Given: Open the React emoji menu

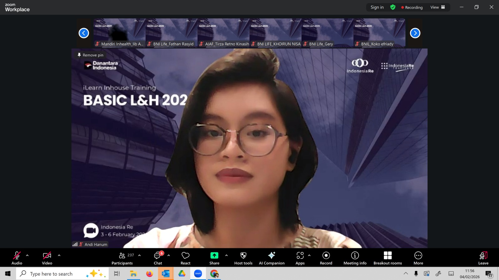Looking at the screenshot, I should point(185,258).
